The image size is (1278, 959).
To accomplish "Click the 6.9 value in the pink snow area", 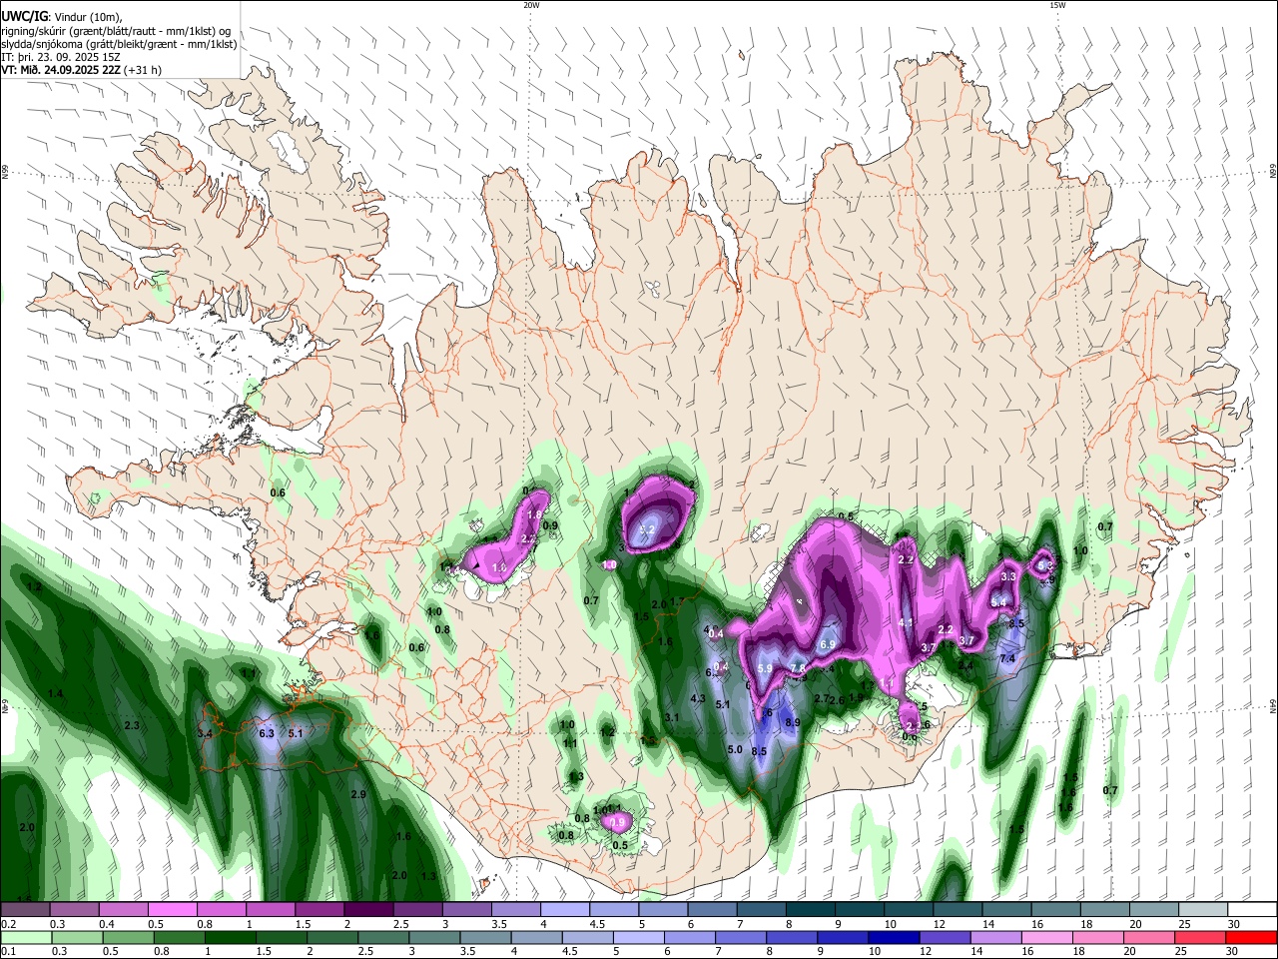I will 827,645.
